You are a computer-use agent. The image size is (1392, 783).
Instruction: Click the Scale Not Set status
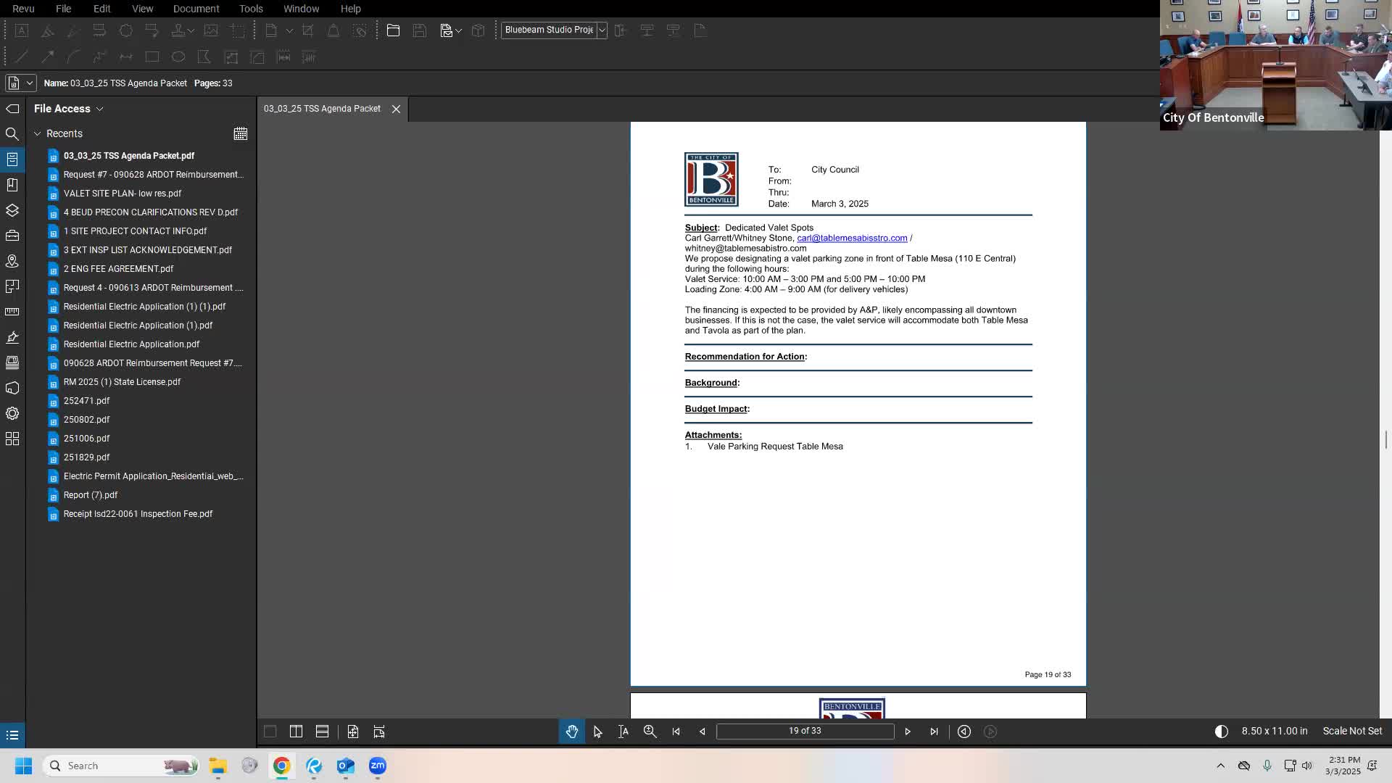click(x=1352, y=732)
